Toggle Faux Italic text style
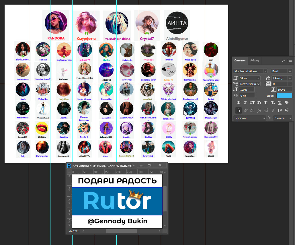The width and height of the screenshot is (295, 245). (x=245, y=103)
